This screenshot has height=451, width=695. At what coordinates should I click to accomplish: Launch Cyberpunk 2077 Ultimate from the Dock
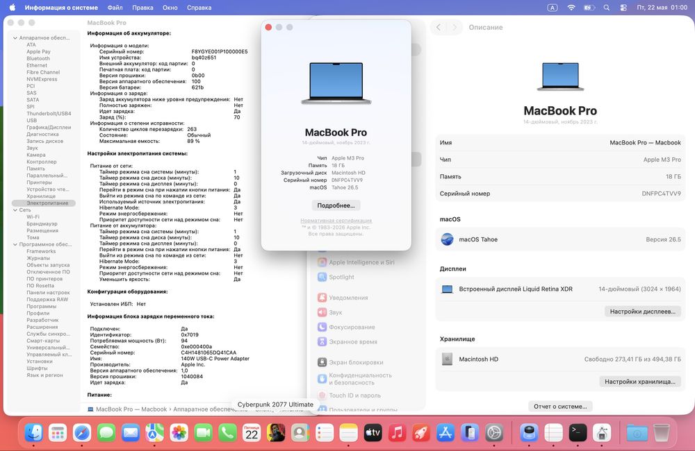point(276,432)
